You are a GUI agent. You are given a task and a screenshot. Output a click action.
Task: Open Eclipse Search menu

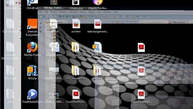coord(83,12)
